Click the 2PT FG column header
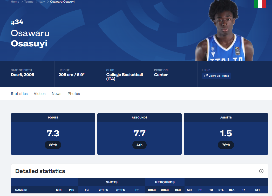The width and height of the screenshot is (272, 196). (x=104, y=190)
